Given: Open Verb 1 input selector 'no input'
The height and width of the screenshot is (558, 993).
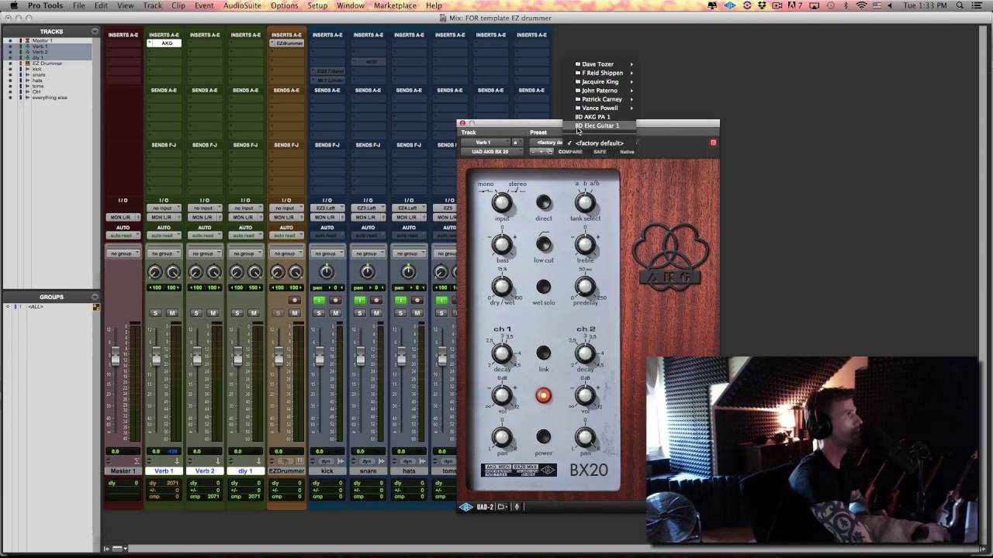Looking at the screenshot, I should tap(164, 208).
